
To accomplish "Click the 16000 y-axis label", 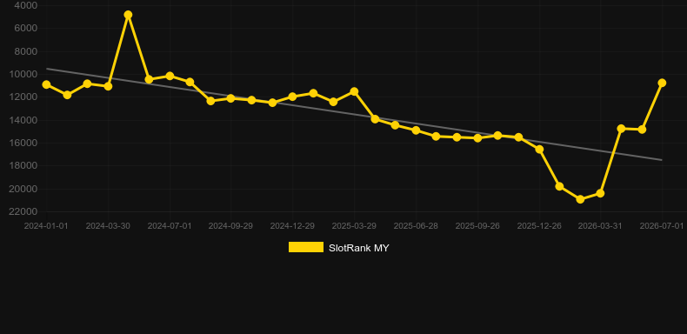I will [x=23, y=144].
